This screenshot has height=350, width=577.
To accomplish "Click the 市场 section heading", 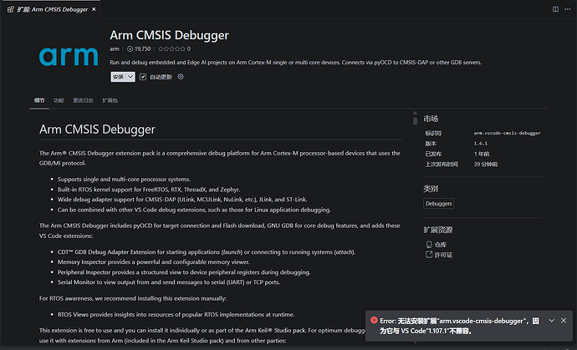I will [x=431, y=119].
